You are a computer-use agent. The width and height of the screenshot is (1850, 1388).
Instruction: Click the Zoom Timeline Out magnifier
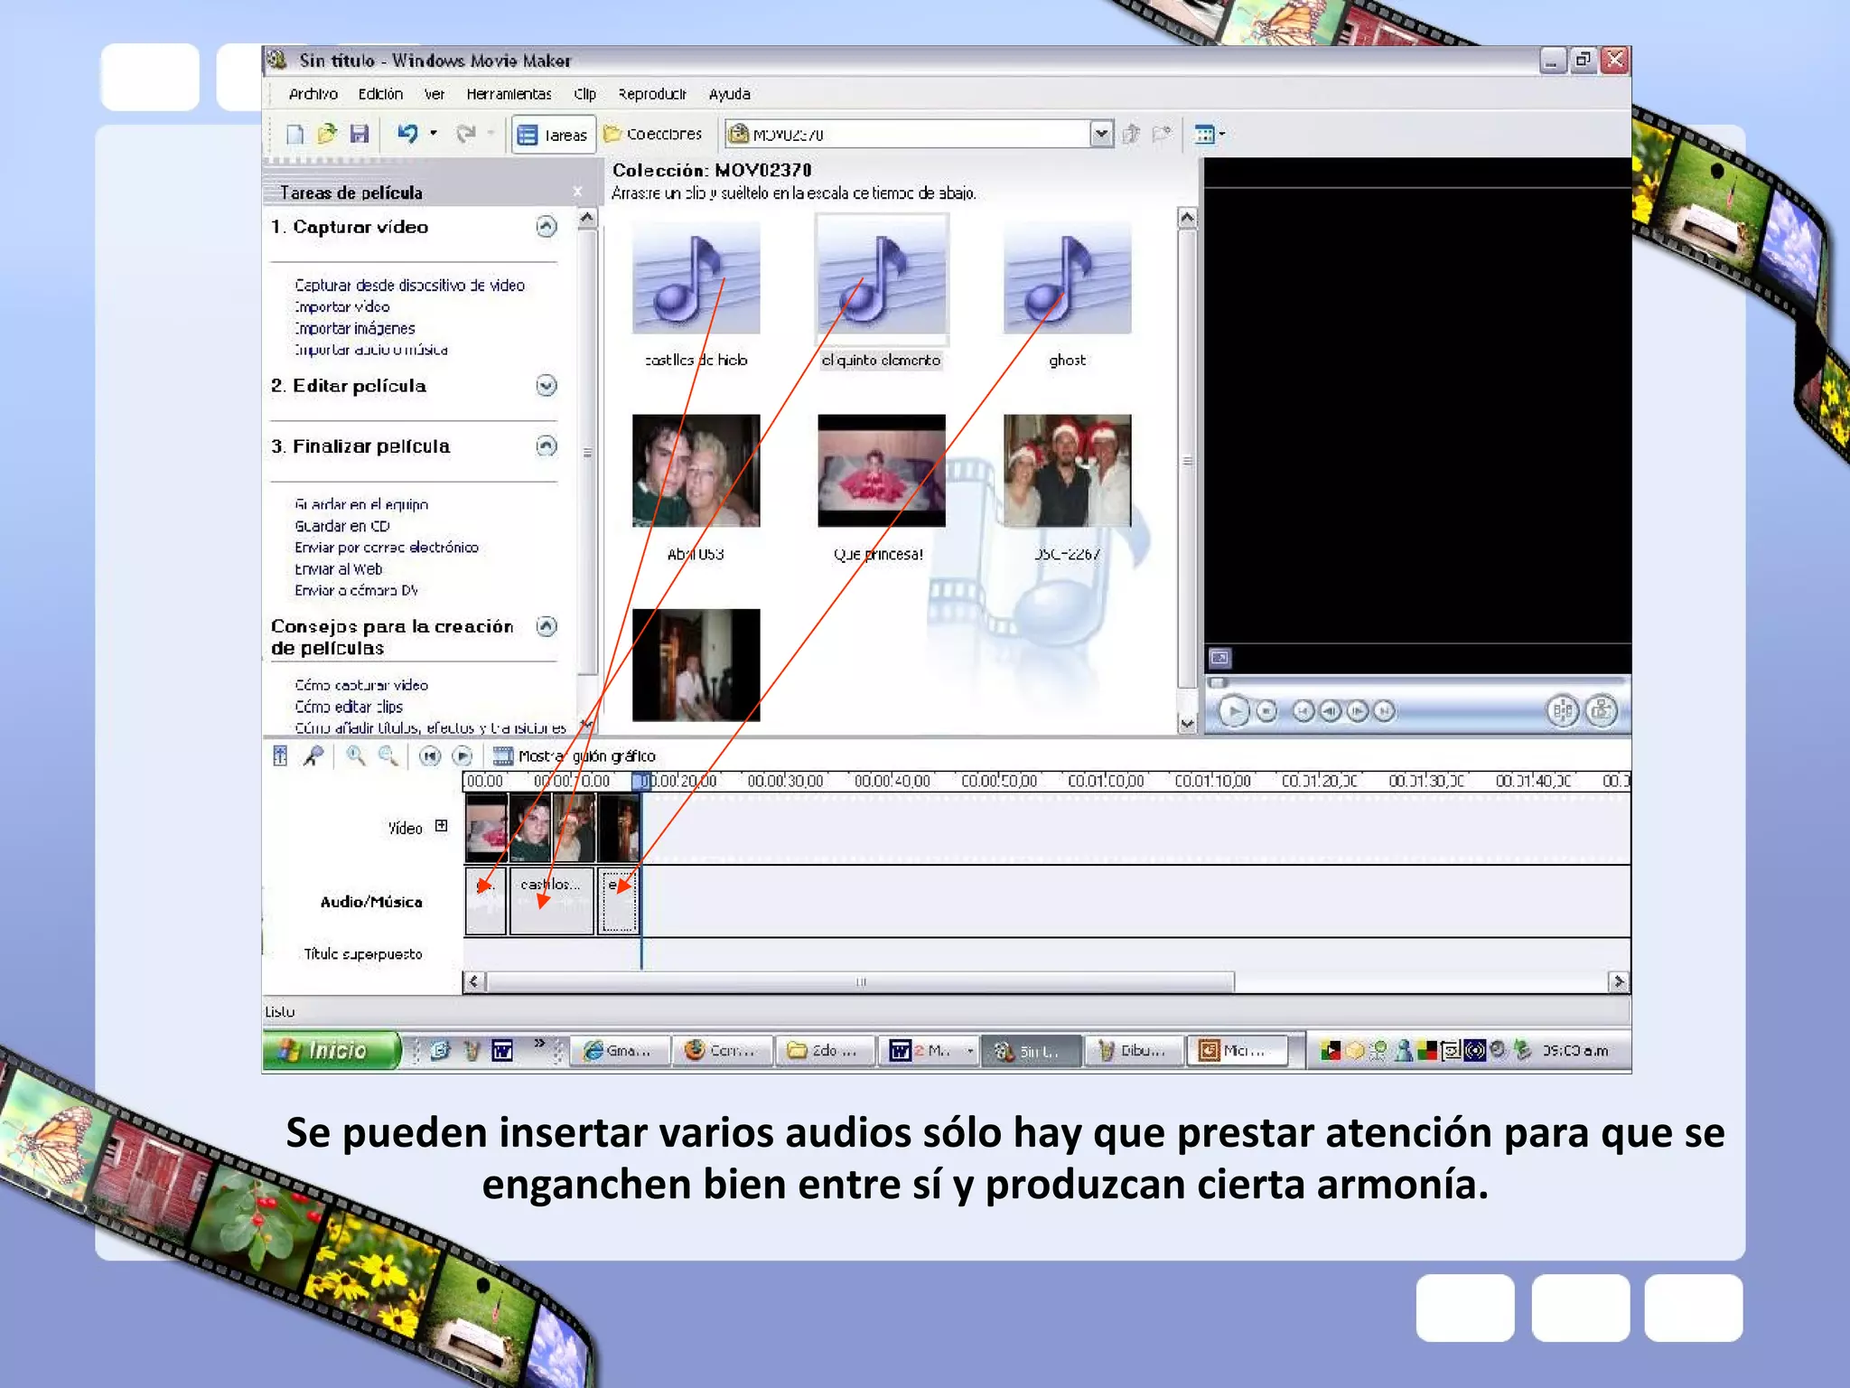(388, 755)
